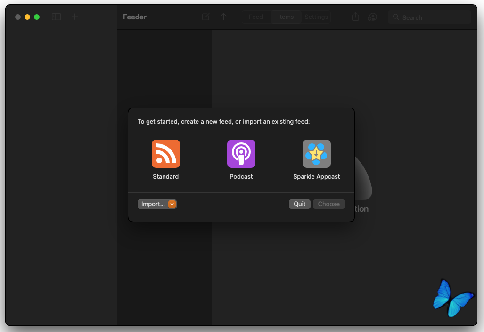Click the Sparkle Appcast label text

tap(316, 177)
